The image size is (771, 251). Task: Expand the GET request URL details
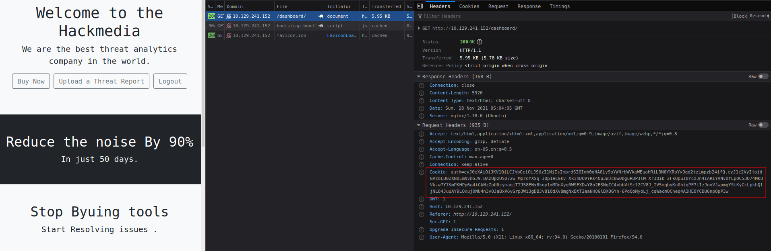pos(419,28)
